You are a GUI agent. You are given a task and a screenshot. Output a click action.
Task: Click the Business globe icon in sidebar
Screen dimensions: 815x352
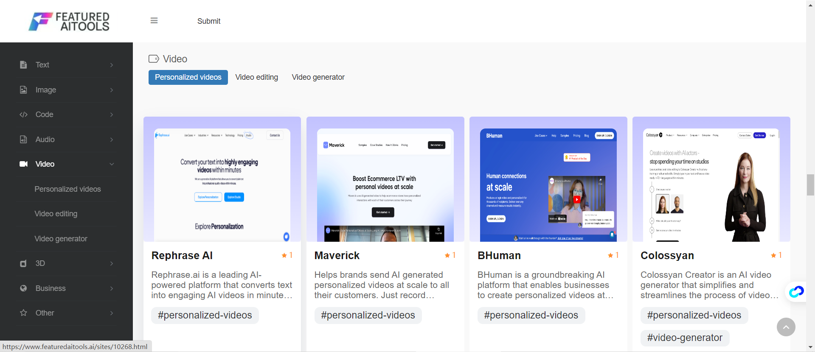click(x=23, y=288)
